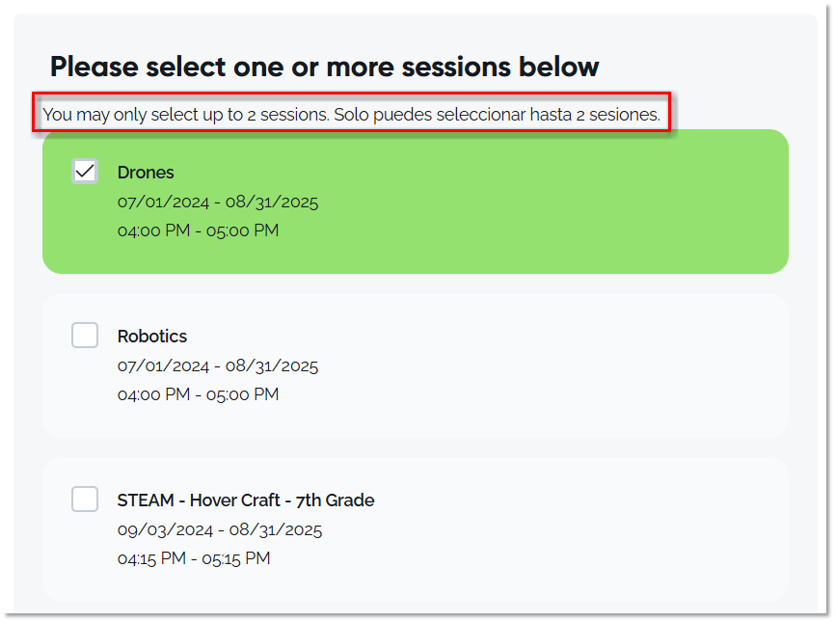Toggle the checkmark on the Drones session
The height and width of the screenshot is (622, 835).
pos(85,171)
